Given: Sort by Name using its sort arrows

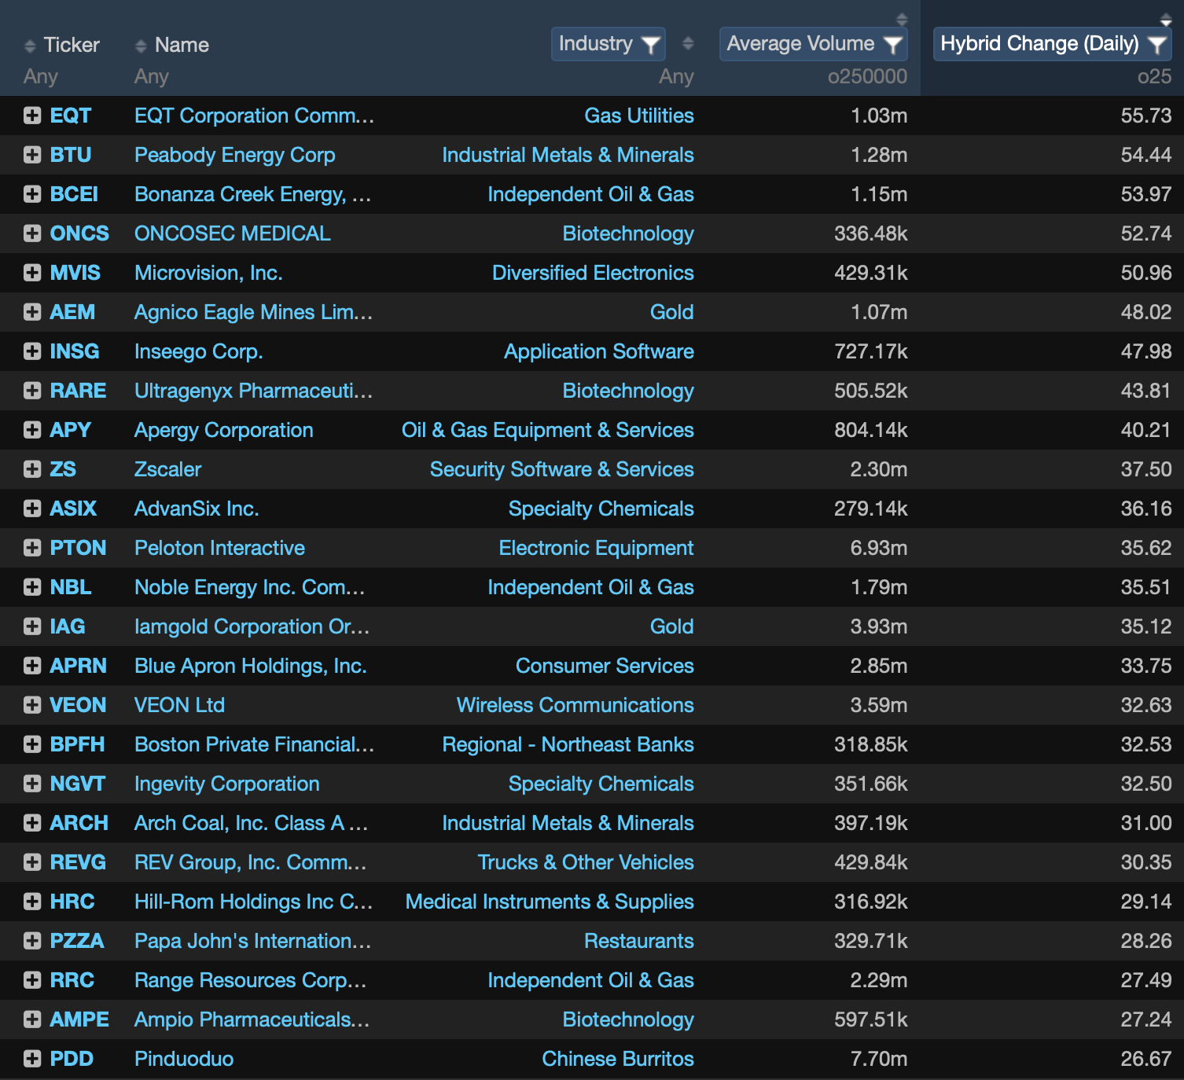Looking at the screenshot, I should pyautogui.click(x=141, y=46).
